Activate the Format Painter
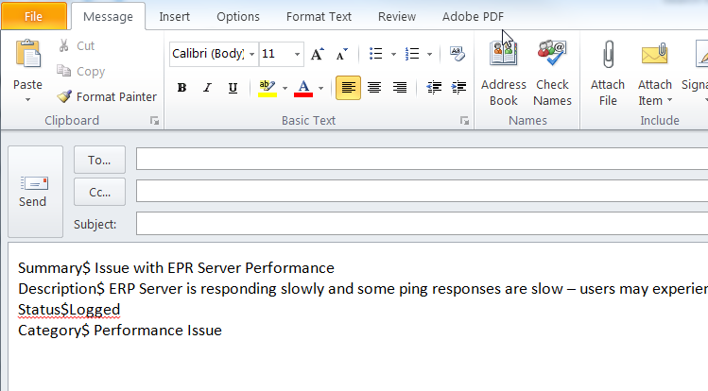The image size is (708, 391). [x=107, y=96]
